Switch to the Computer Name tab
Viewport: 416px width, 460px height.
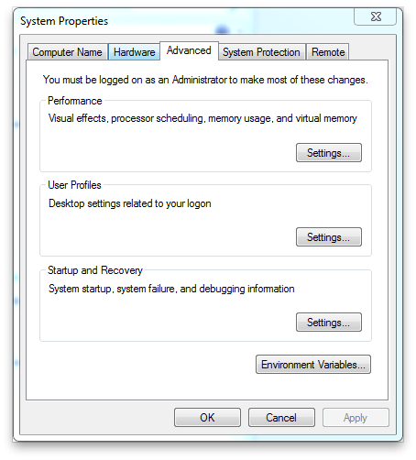click(68, 52)
